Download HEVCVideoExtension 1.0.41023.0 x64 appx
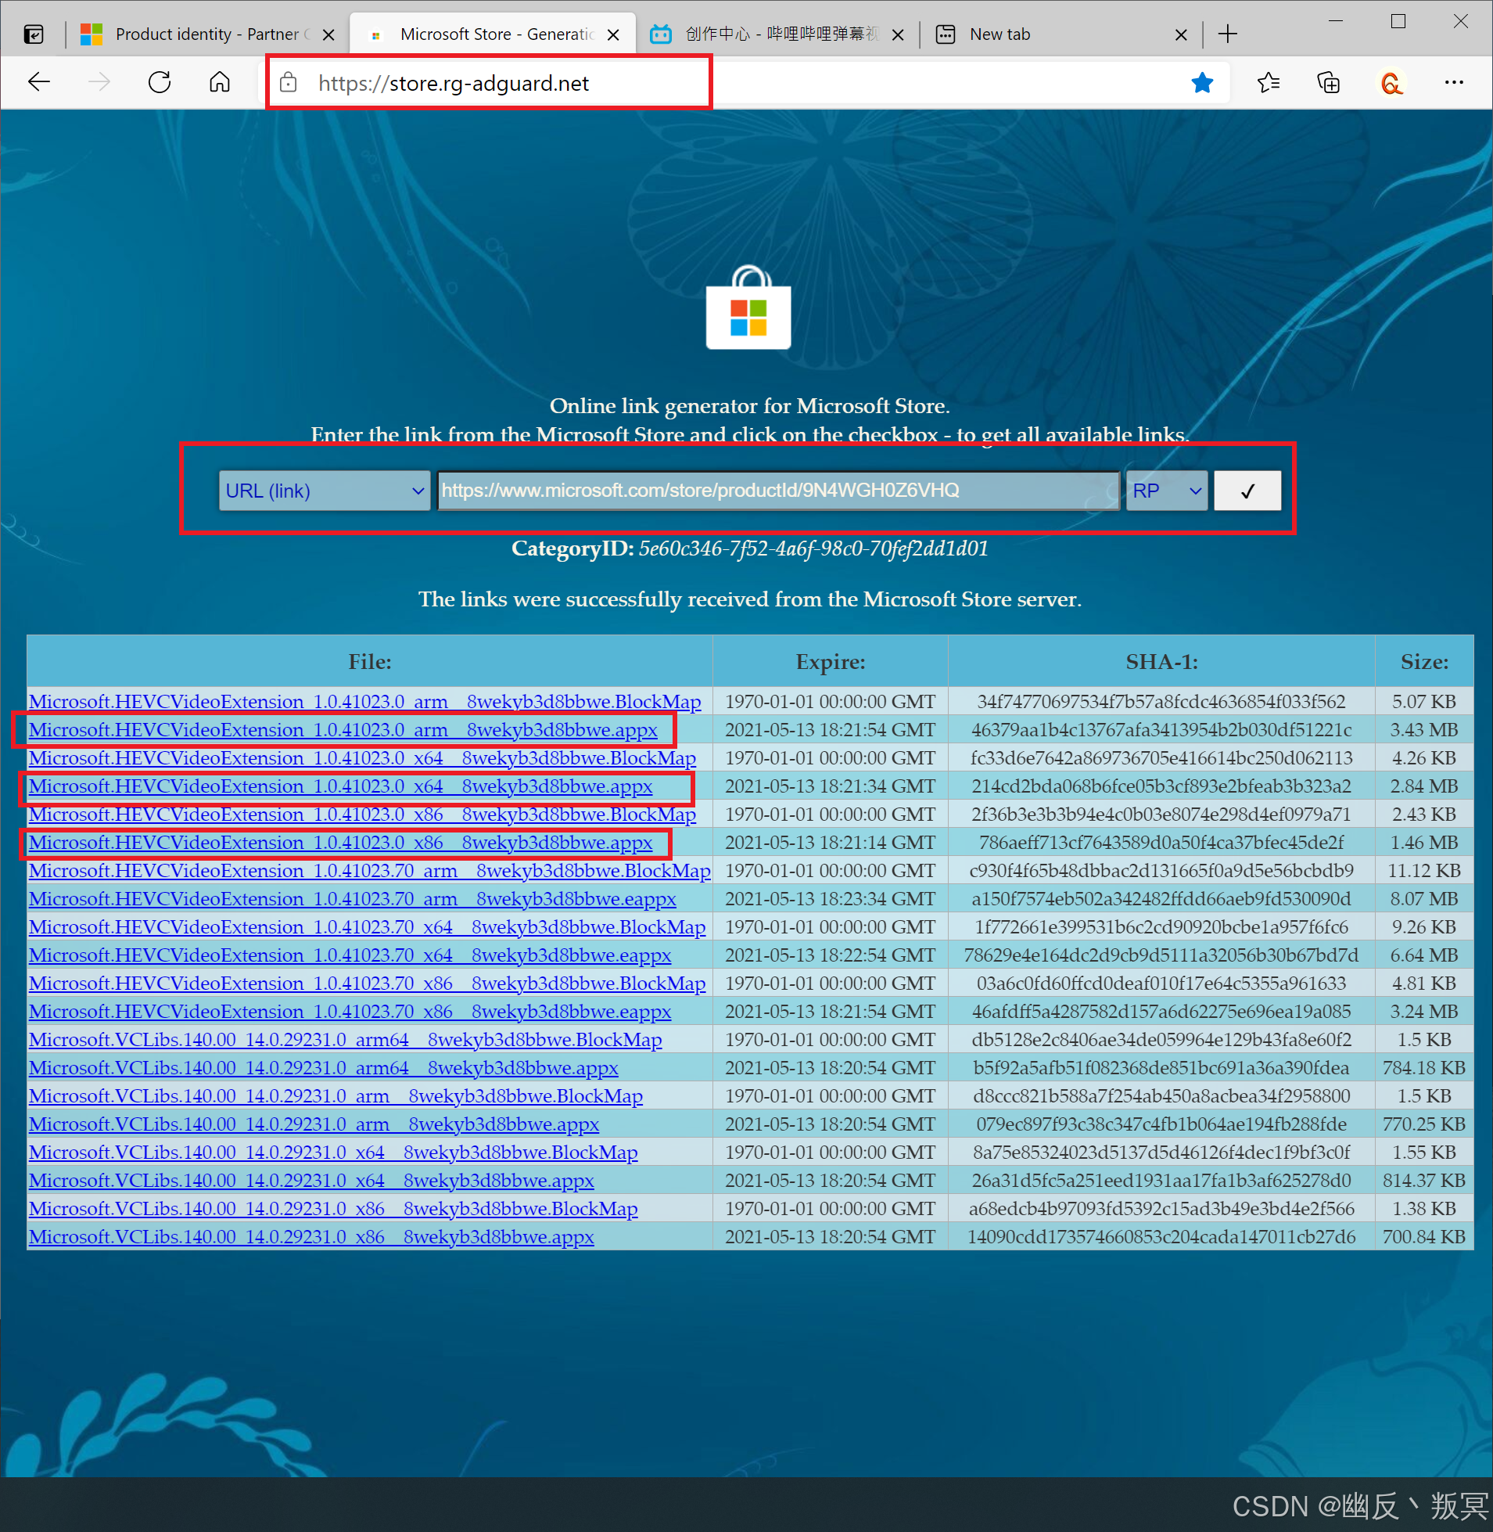 [340, 786]
